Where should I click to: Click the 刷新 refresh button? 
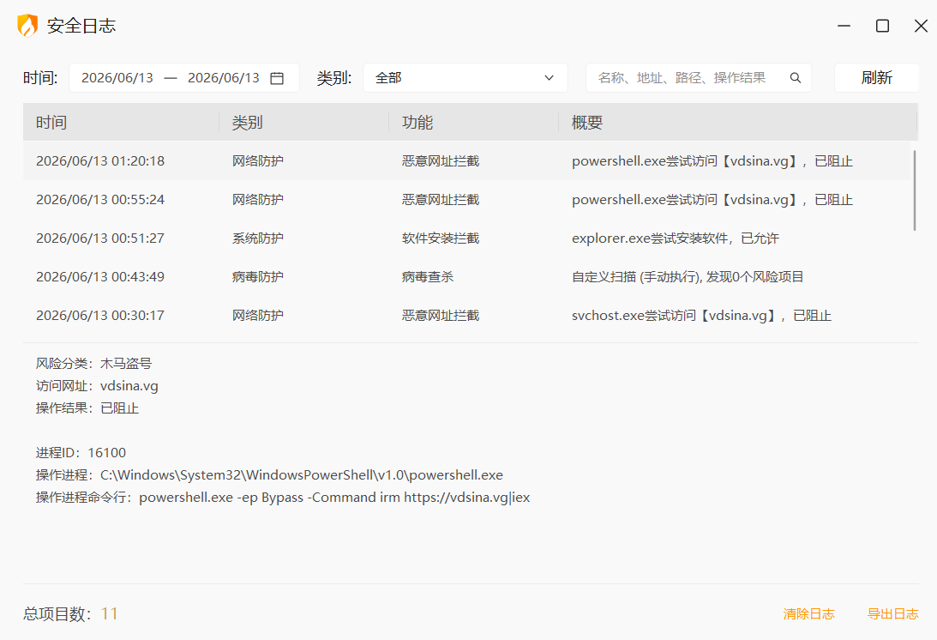(876, 78)
